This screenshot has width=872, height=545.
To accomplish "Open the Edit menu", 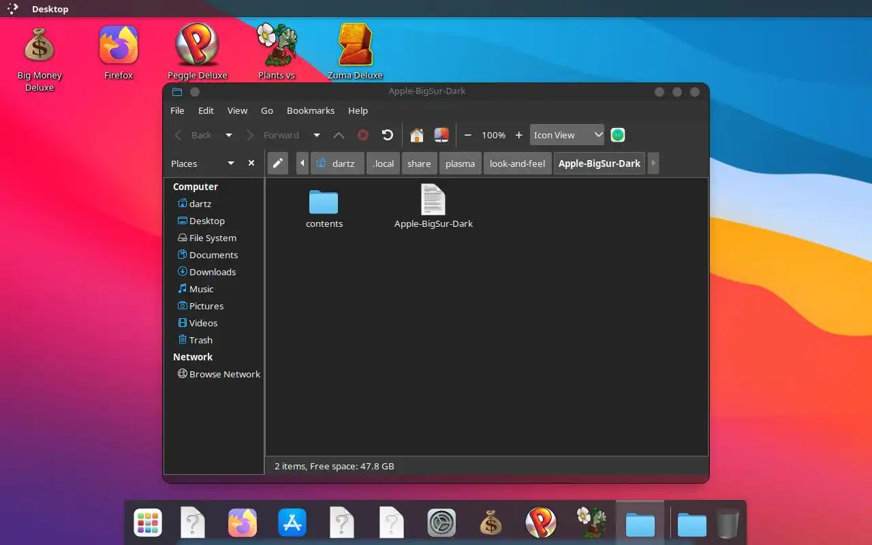I will point(206,110).
